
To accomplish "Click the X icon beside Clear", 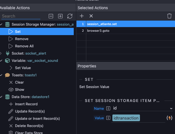I will click(11, 82).
